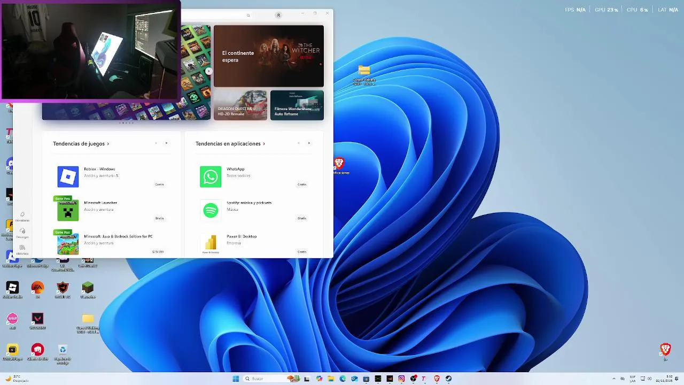Image resolution: width=684 pixels, height=385 pixels.
Task: Click Gratis button for Power BI Desktop
Action: coord(302,251)
